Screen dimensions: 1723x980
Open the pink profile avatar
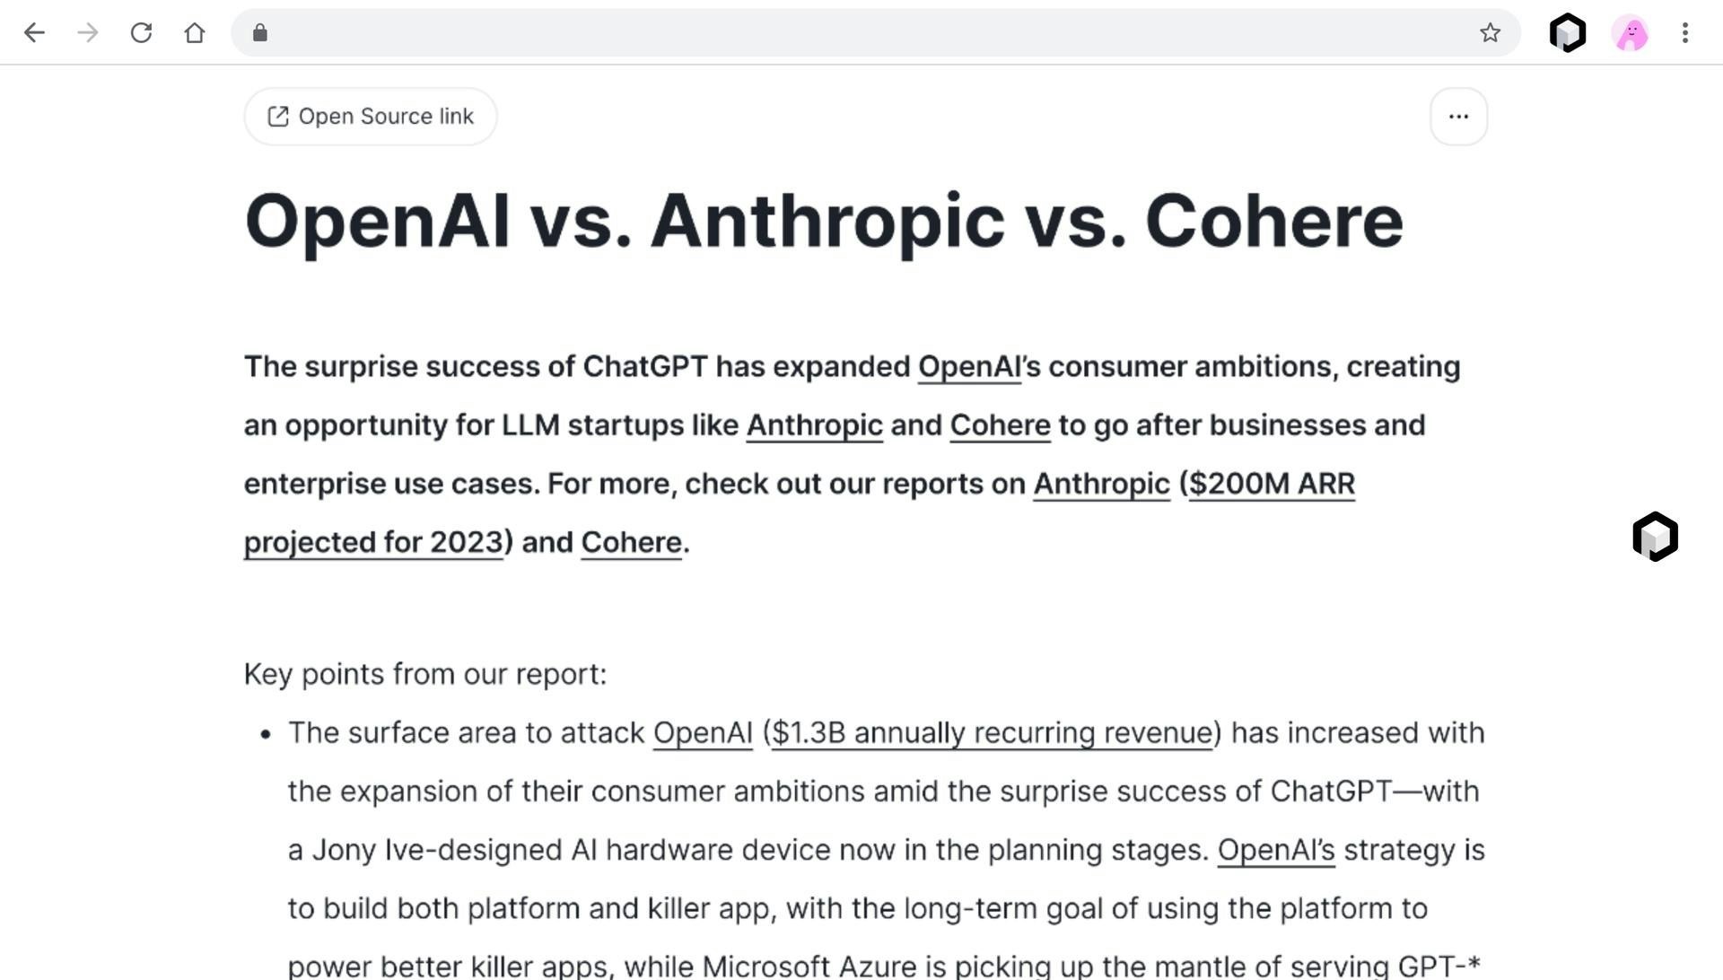pos(1631,33)
